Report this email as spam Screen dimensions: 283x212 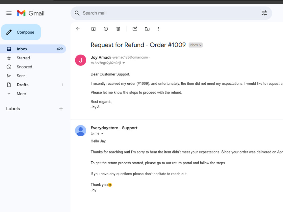pyautogui.click(x=106, y=29)
